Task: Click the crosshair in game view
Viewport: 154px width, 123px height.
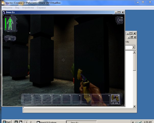Action: [x=63, y=60]
